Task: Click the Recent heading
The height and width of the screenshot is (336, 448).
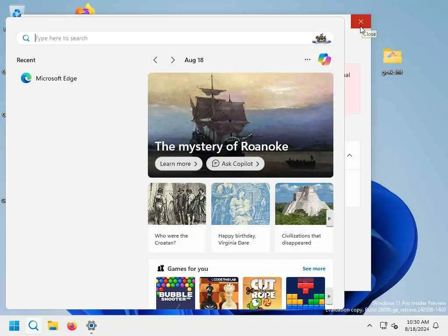Action: coord(26,60)
